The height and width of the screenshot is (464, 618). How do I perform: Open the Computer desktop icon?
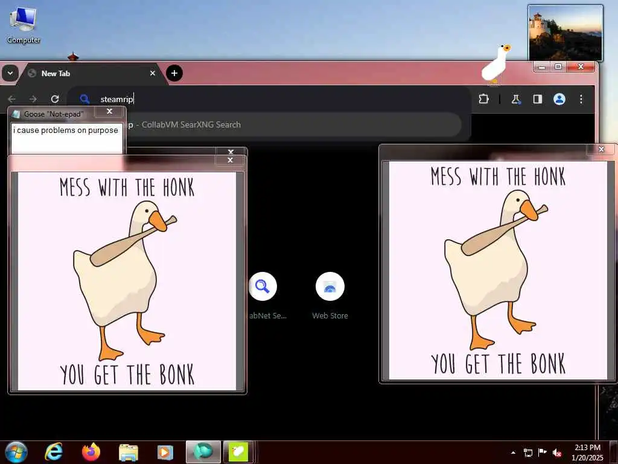pos(24,24)
